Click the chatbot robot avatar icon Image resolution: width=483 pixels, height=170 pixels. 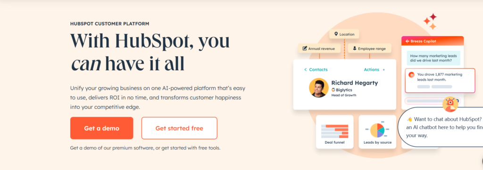click(450, 104)
